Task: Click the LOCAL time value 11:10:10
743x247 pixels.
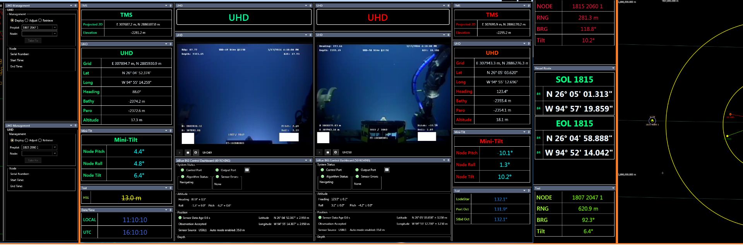Action: 135,220
